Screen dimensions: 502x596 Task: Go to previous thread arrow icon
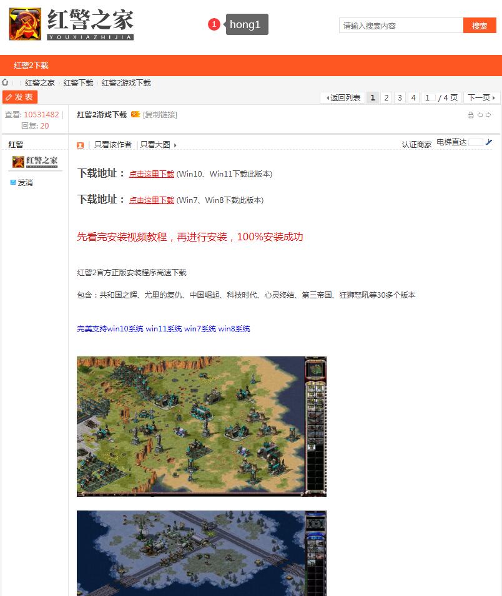coord(480,115)
